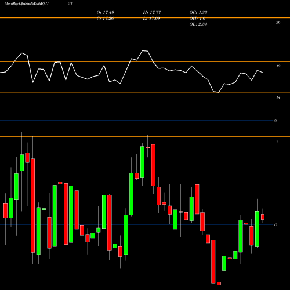Viewport: 290px width, 290px height.
Task: Click the 26 axis label
Action: click(x=278, y=23)
